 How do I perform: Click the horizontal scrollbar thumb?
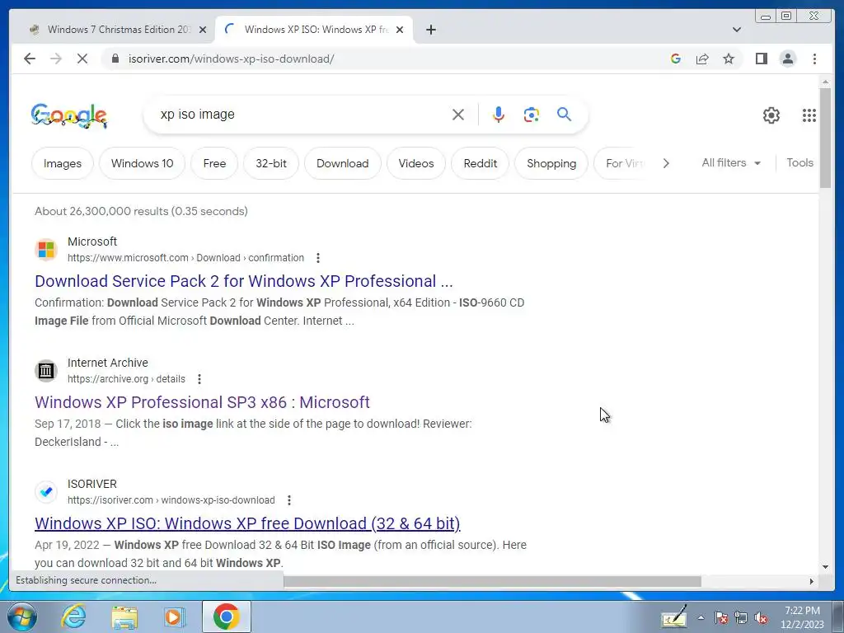point(493,581)
